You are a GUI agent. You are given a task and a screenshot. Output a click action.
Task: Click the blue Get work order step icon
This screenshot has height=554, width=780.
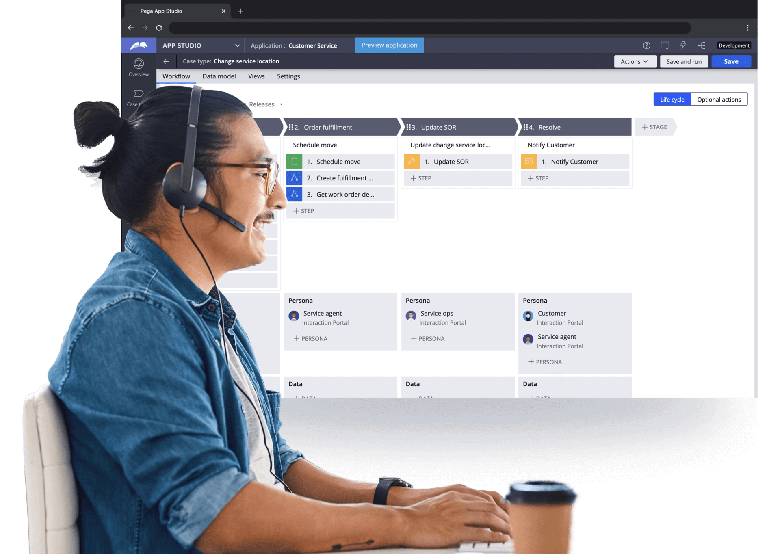click(x=294, y=194)
